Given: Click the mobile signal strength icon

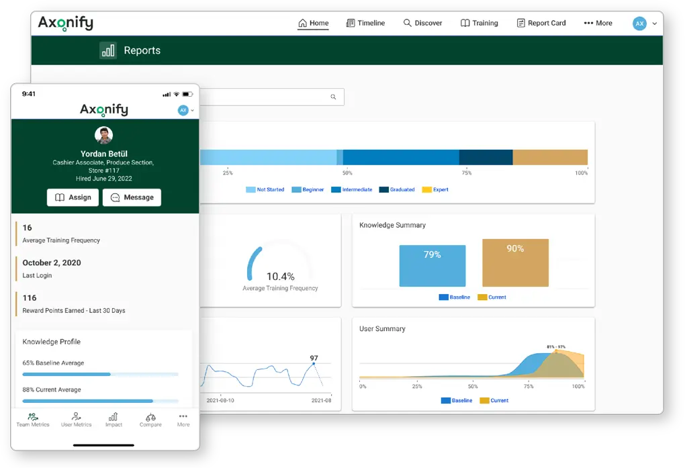Looking at the screenshot, I should click(167, 95).
